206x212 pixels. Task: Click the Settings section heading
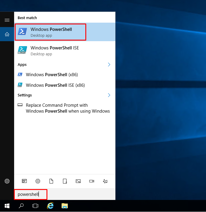(25, 95)
